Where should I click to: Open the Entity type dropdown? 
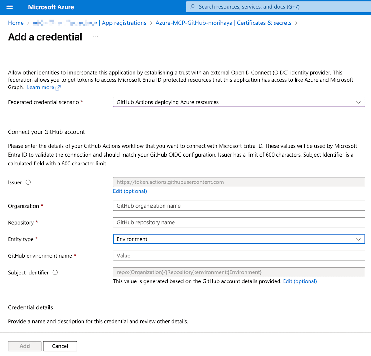(239, 239)
